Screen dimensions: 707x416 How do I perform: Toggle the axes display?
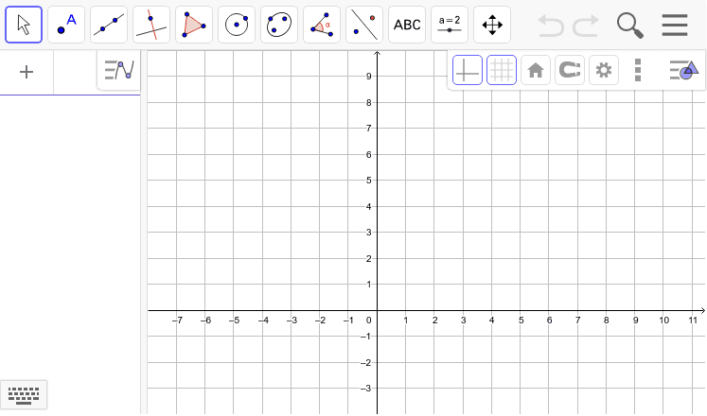coord(468,70)
